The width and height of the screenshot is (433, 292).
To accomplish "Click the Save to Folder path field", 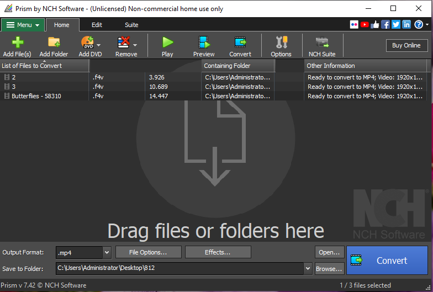I will click(180, 268).
